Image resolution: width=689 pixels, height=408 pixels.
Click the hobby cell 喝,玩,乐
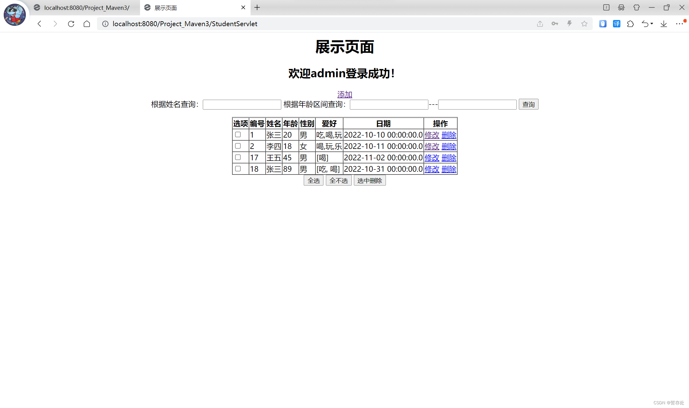coord(329,146)
